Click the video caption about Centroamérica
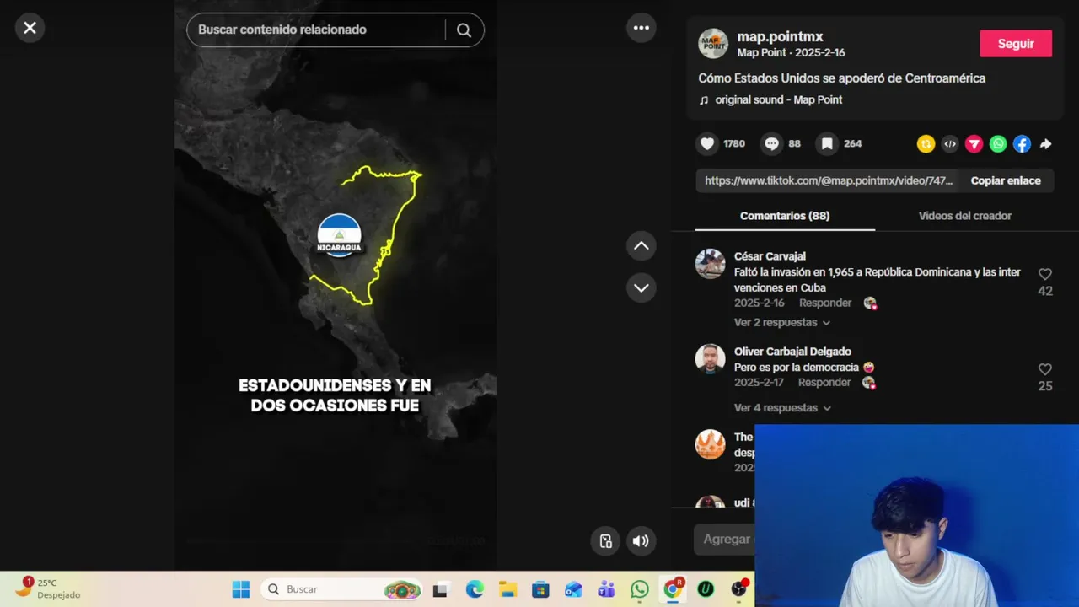Image resolution: width=1079 pixels, height=607 pixels. pyautogui.click(x=841, y=78)
